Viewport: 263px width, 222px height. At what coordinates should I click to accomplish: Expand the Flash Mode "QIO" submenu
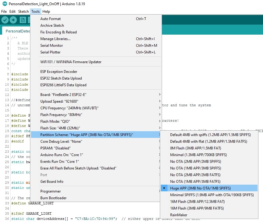[x=96, y=121]
